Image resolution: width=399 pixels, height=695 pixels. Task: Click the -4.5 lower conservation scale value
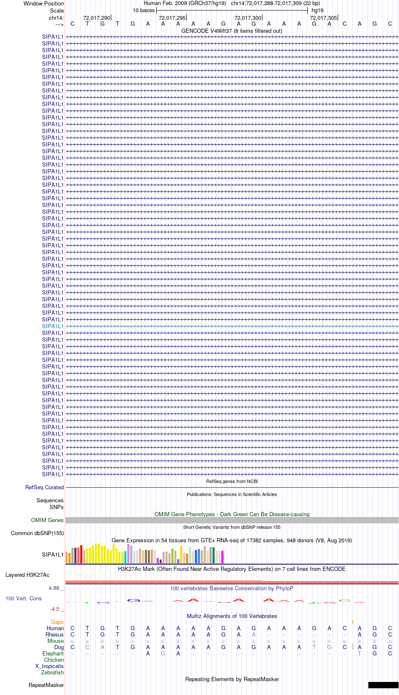tap(55, 609)
